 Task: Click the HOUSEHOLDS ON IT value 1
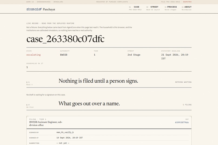[x=27, y=67]
